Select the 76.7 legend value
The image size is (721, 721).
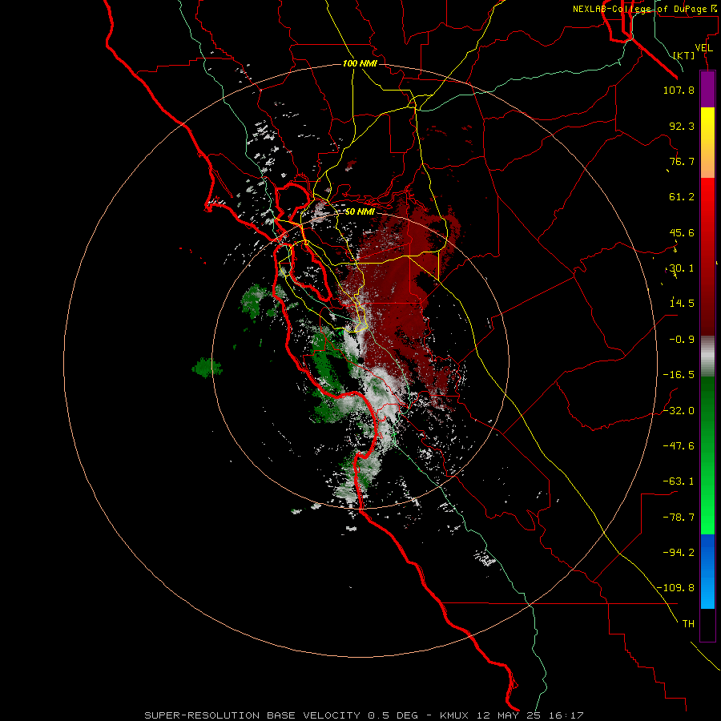coord(682,161)
